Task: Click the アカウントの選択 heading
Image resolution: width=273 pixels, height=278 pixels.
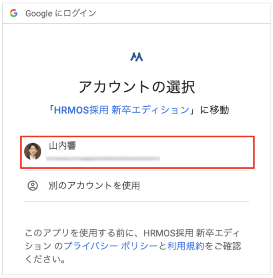Action: click(136, 87)
